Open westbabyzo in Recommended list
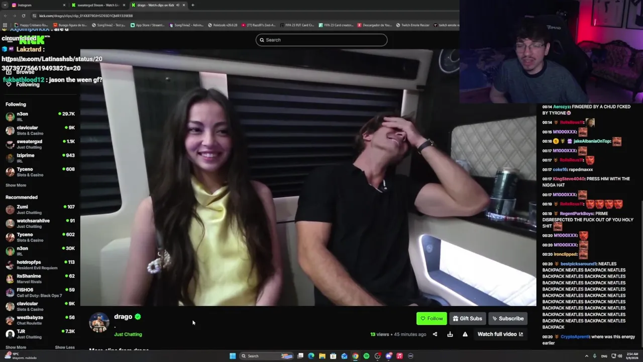The image size is (643, 362). point(40,320)
